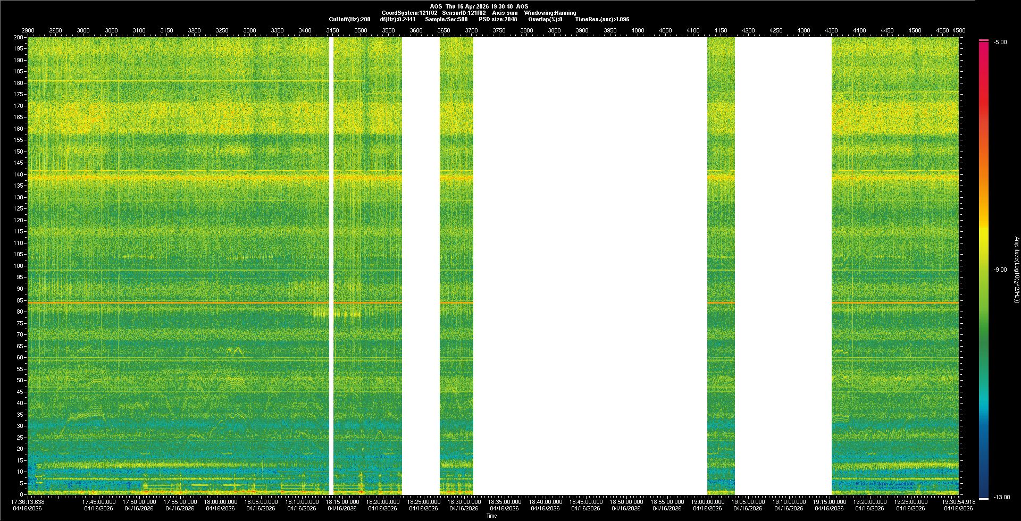Click the TimeRes.(sec):4.096 label
The width and height of the screenshot is (1021, 521).
click(x=602, y=19)
